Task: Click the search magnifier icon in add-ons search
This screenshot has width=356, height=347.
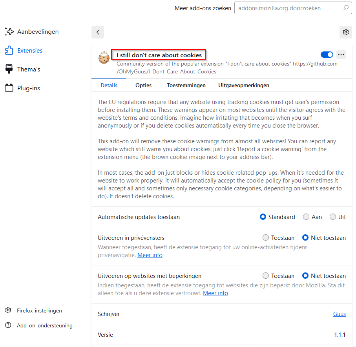Action: tap(346, 8)
